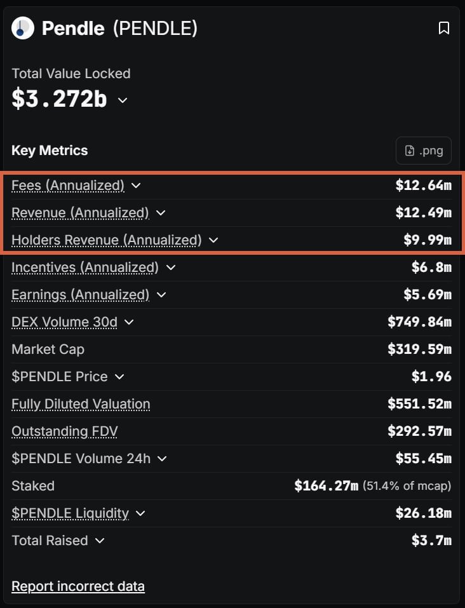Click the Report incorrect data link
The height and width of the screenshot is (608, 465).
pyautogui.click(x=78, y=586)
